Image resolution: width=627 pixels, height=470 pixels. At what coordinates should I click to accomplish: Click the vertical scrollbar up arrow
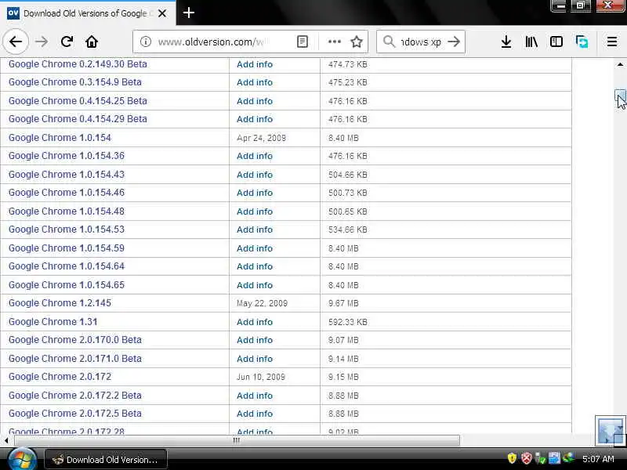click(620, 64)
